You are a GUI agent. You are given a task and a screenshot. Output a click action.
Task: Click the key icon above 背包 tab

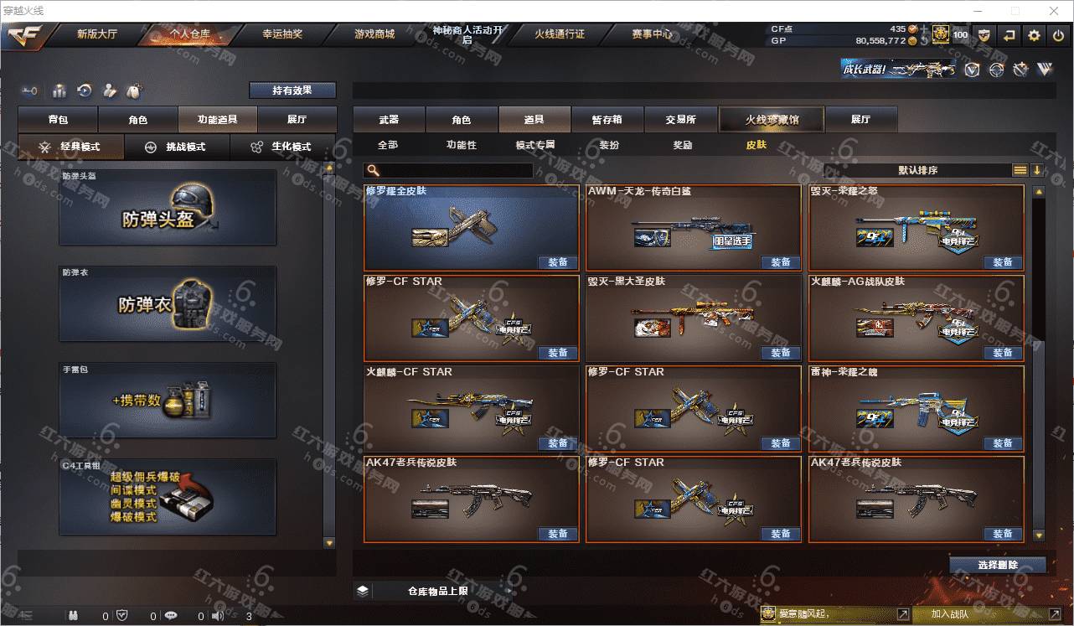[x=29, y=91]
